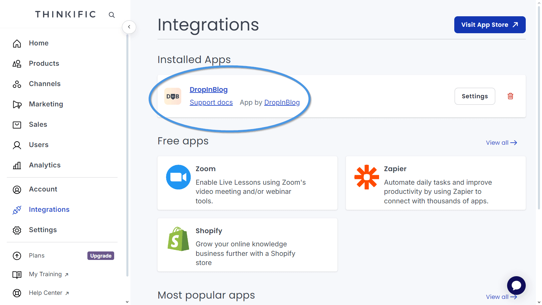Click the Help Center lifebuoy icon

coord(17,293)
